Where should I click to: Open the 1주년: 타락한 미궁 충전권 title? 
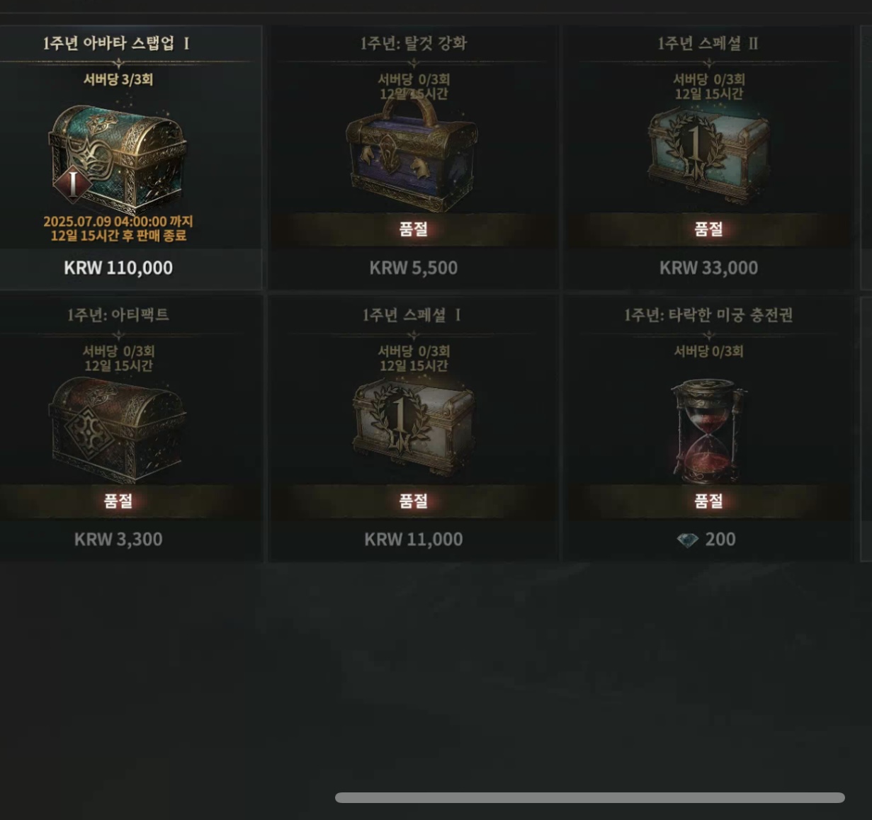coord(708,315)
